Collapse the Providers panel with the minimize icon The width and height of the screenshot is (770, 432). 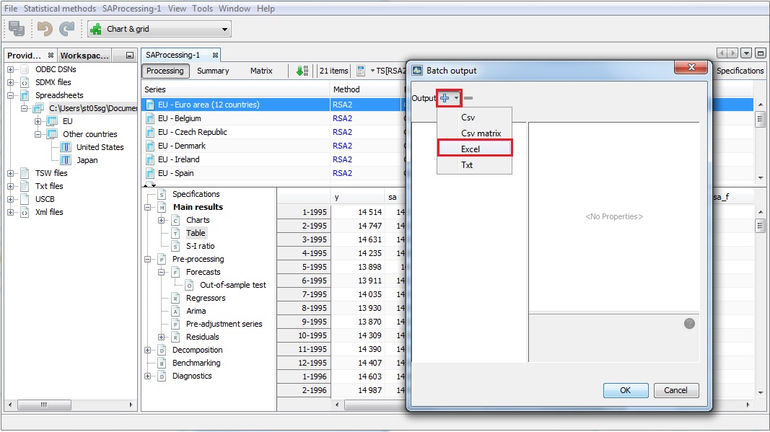[x=129, y=55]
